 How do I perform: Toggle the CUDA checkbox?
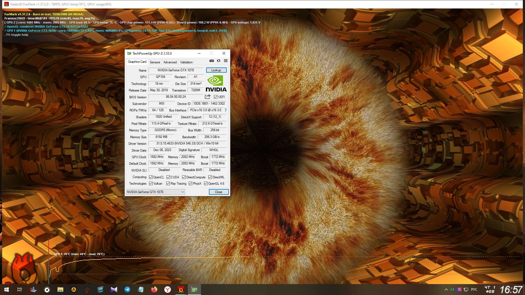pyautogui.click(x=168, y=177)
